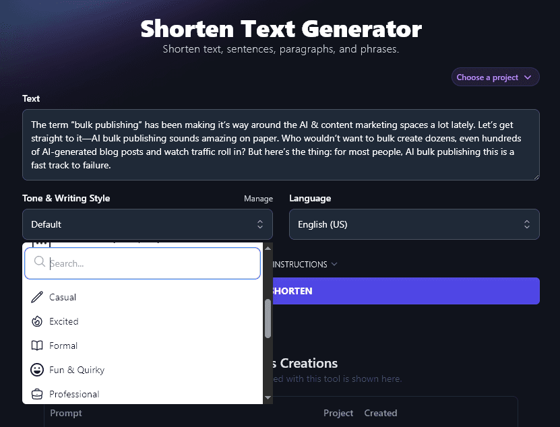Open the Tone & Writing Style selector
Screen dimensions: 560x427
[x=148, y=224]
